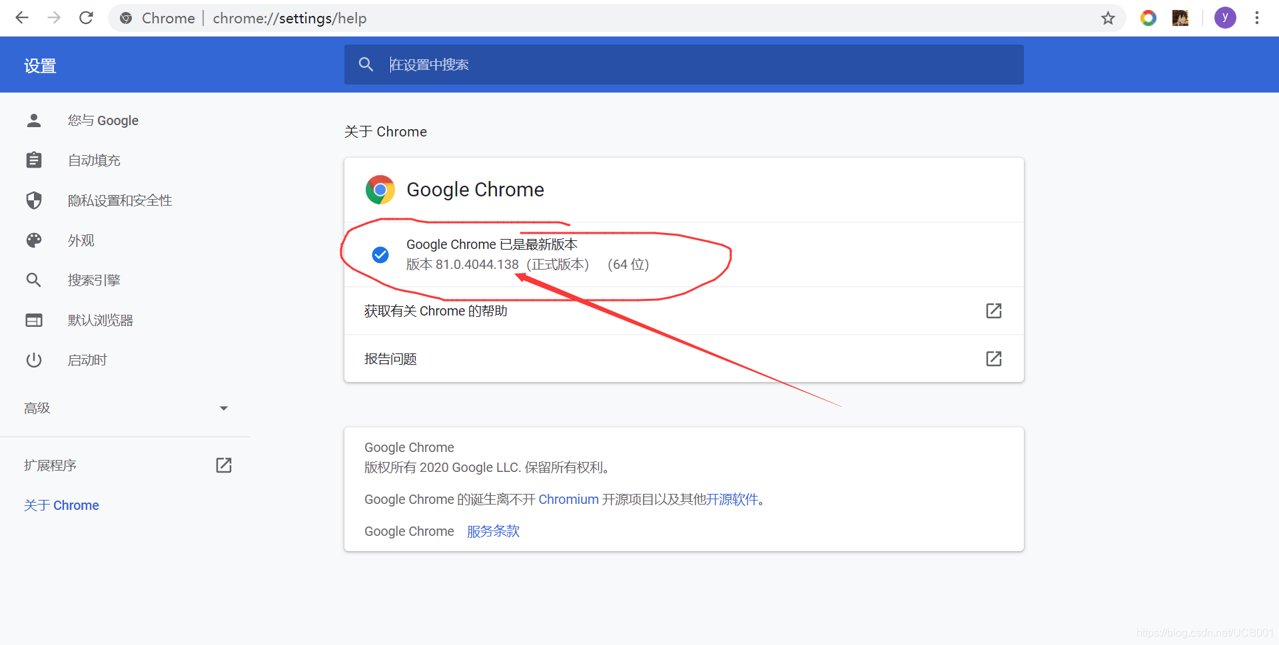1279x645 pixels.
Task: Open the 服务条款 link
Action: (493, 531)
